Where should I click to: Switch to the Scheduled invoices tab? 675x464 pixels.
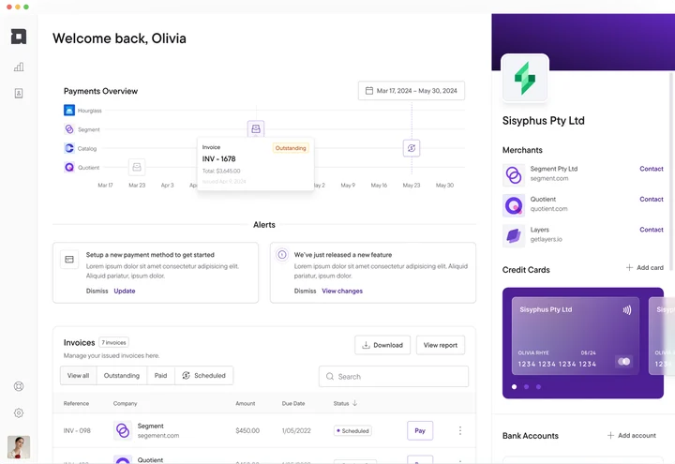(204, 375)
